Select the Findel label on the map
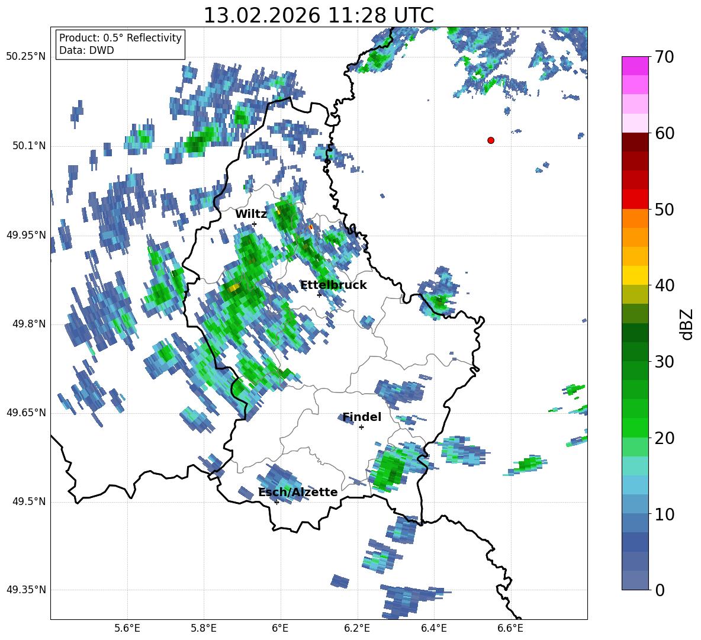The width and height of the screenshot is (701, 640). (362, 417)
